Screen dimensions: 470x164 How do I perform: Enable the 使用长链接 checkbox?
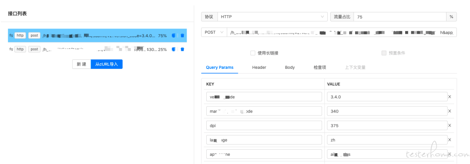253,53
